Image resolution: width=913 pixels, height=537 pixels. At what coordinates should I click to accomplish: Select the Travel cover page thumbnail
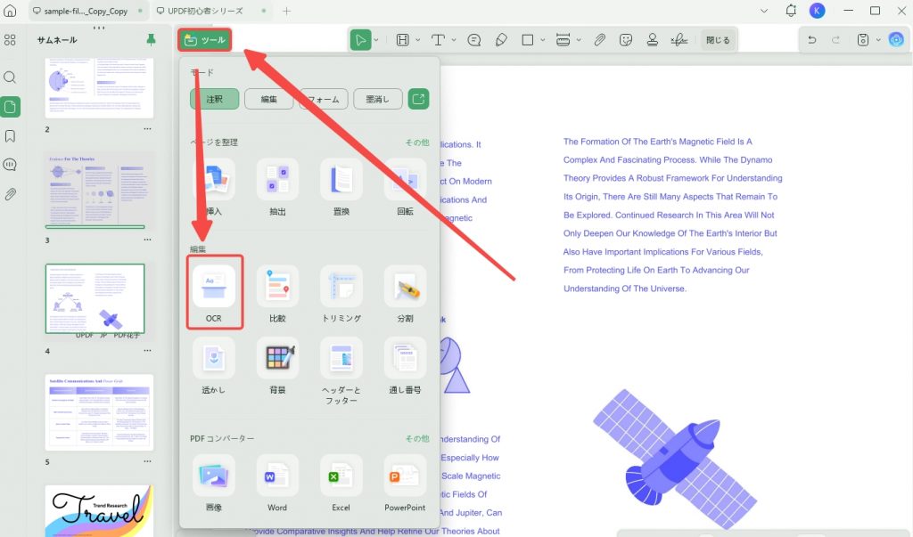[x=99, y=511]
